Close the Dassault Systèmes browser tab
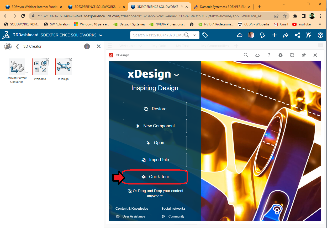Image resolution: width=327 pixels, height=228 pixels. 249,7
